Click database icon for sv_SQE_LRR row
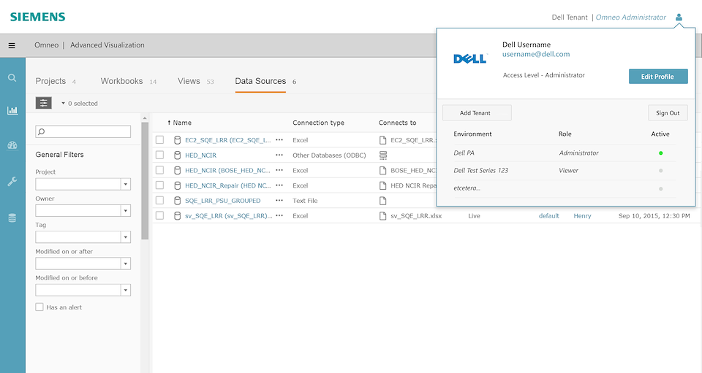Screen dimensions: 702x373 (177, 216)
